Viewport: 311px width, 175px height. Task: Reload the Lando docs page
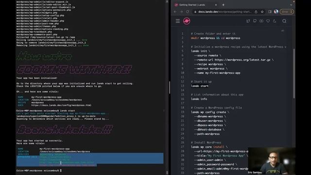coord(188,12)
